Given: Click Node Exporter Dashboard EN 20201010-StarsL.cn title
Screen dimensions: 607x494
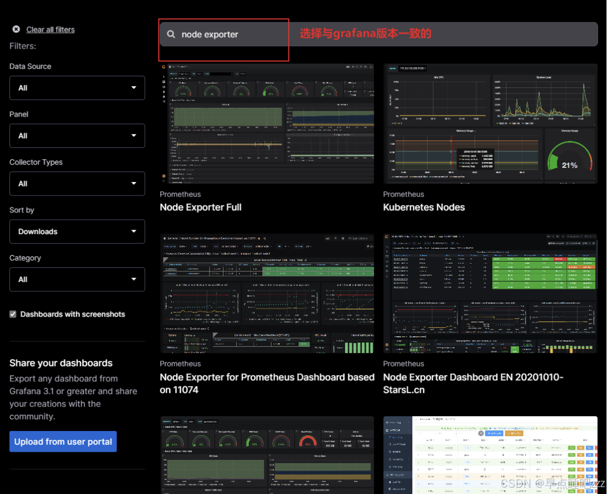Looking at the screenshot, I should (473, 383).
